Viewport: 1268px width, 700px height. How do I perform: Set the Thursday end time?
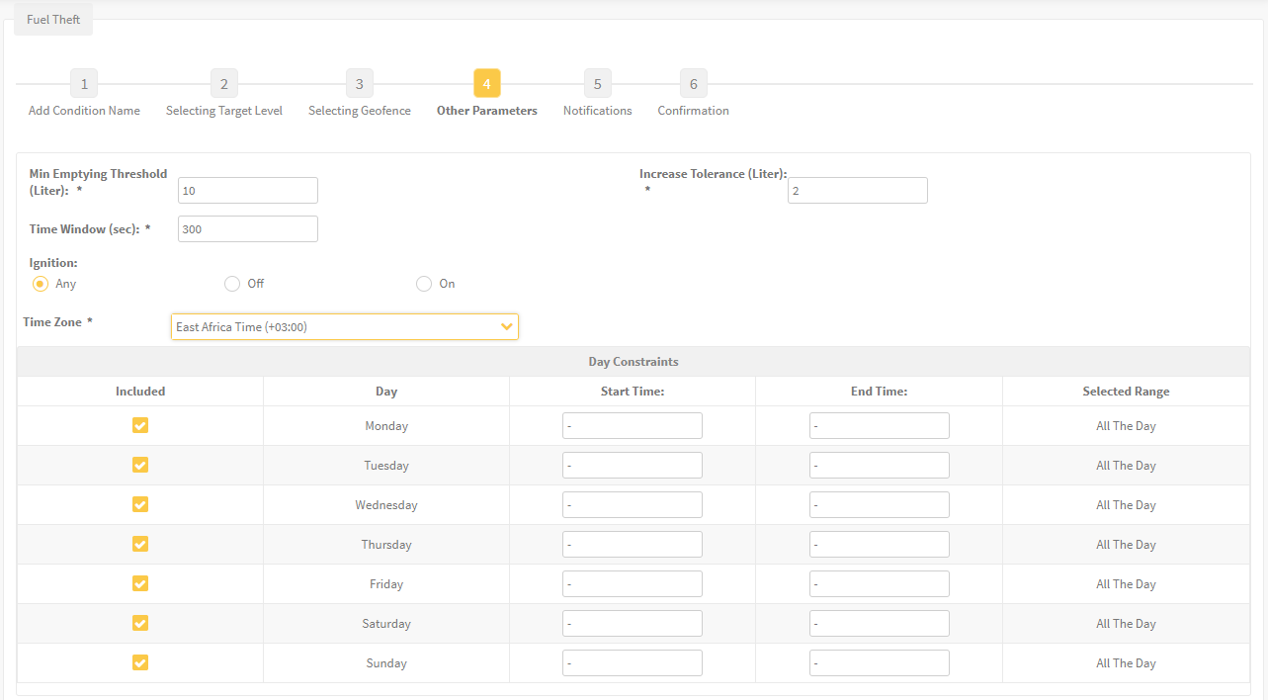[x=880, y=545]
